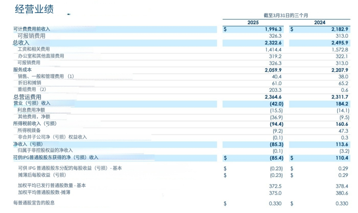Viewport: 358px width, 213px height.
Task: Click the value 322.1
Action: pos(342,56)
